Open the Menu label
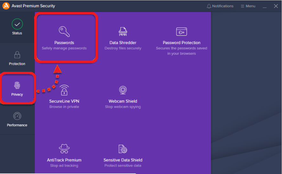The height and width of the screenshot is (174, 282). 251,6
